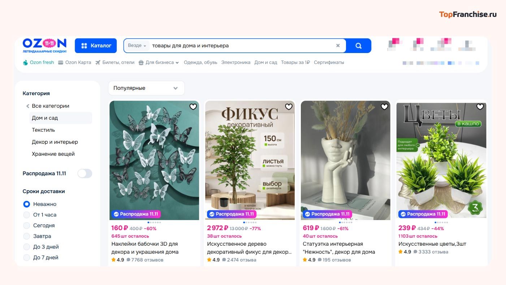Click the Каталог button
Viewport: 506px width, 285px height.
coord(96,45)
